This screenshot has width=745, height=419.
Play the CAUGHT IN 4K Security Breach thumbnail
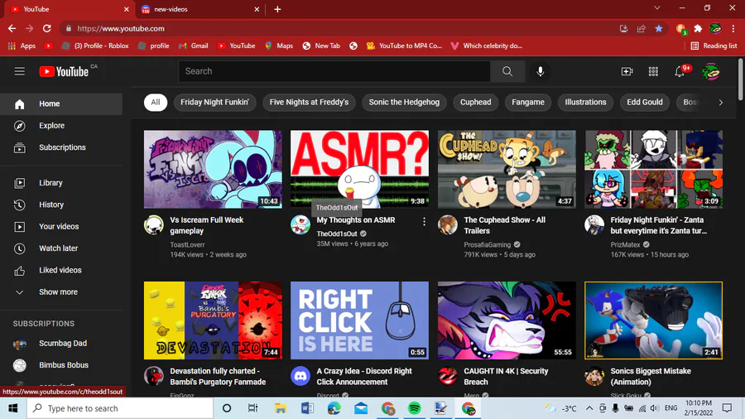pyautogui.click(x=507, y=320)
